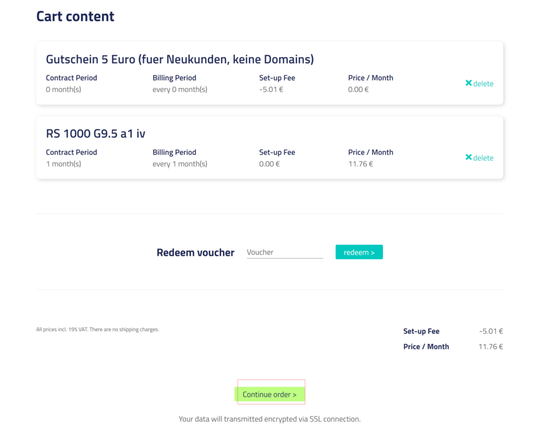The height and width of the screenshot is (432, 556).
Task: Select the RS 1000 G9.5 a1 iv title
Action: [x=96, y=133]
